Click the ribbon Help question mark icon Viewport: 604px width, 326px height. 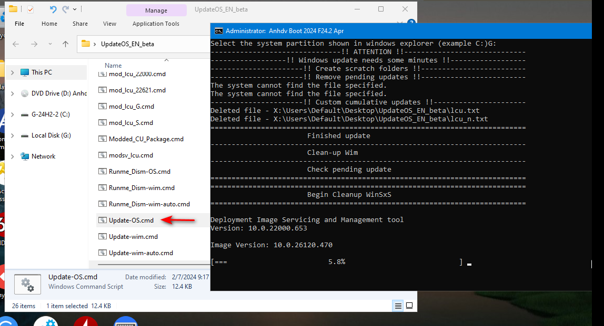411,22
